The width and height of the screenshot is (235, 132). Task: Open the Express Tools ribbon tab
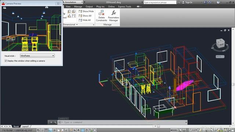124,7
